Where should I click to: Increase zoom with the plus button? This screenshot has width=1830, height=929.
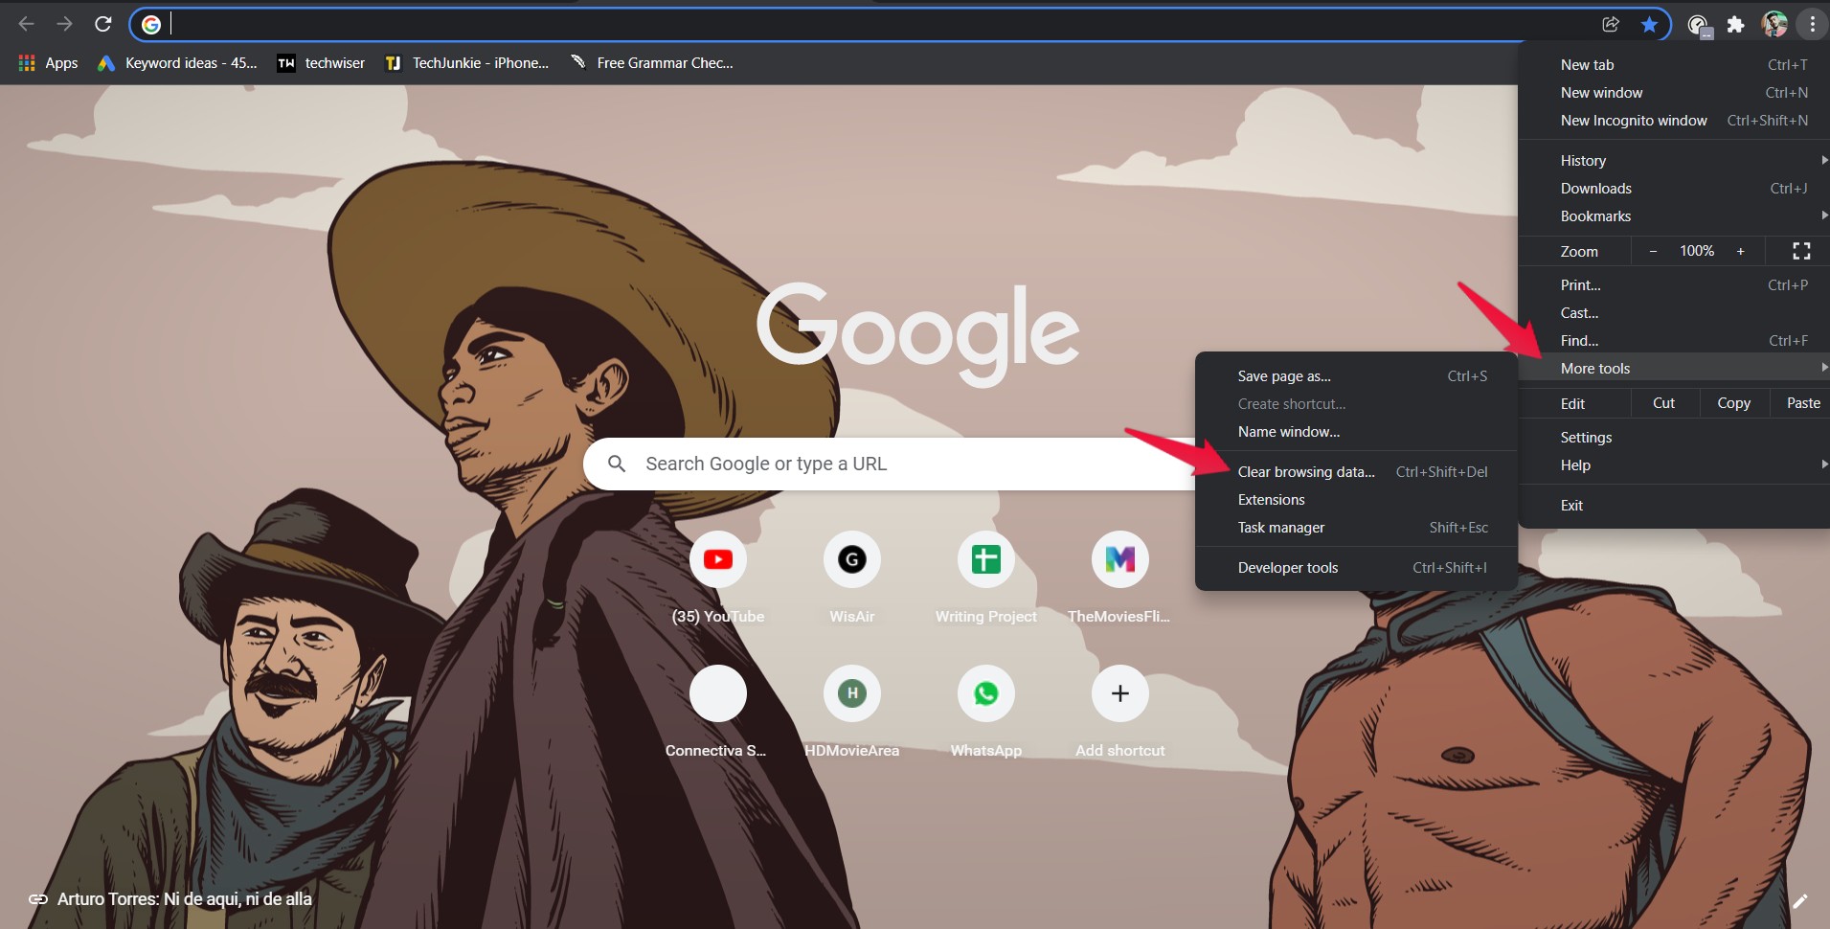click(1741, 251)
